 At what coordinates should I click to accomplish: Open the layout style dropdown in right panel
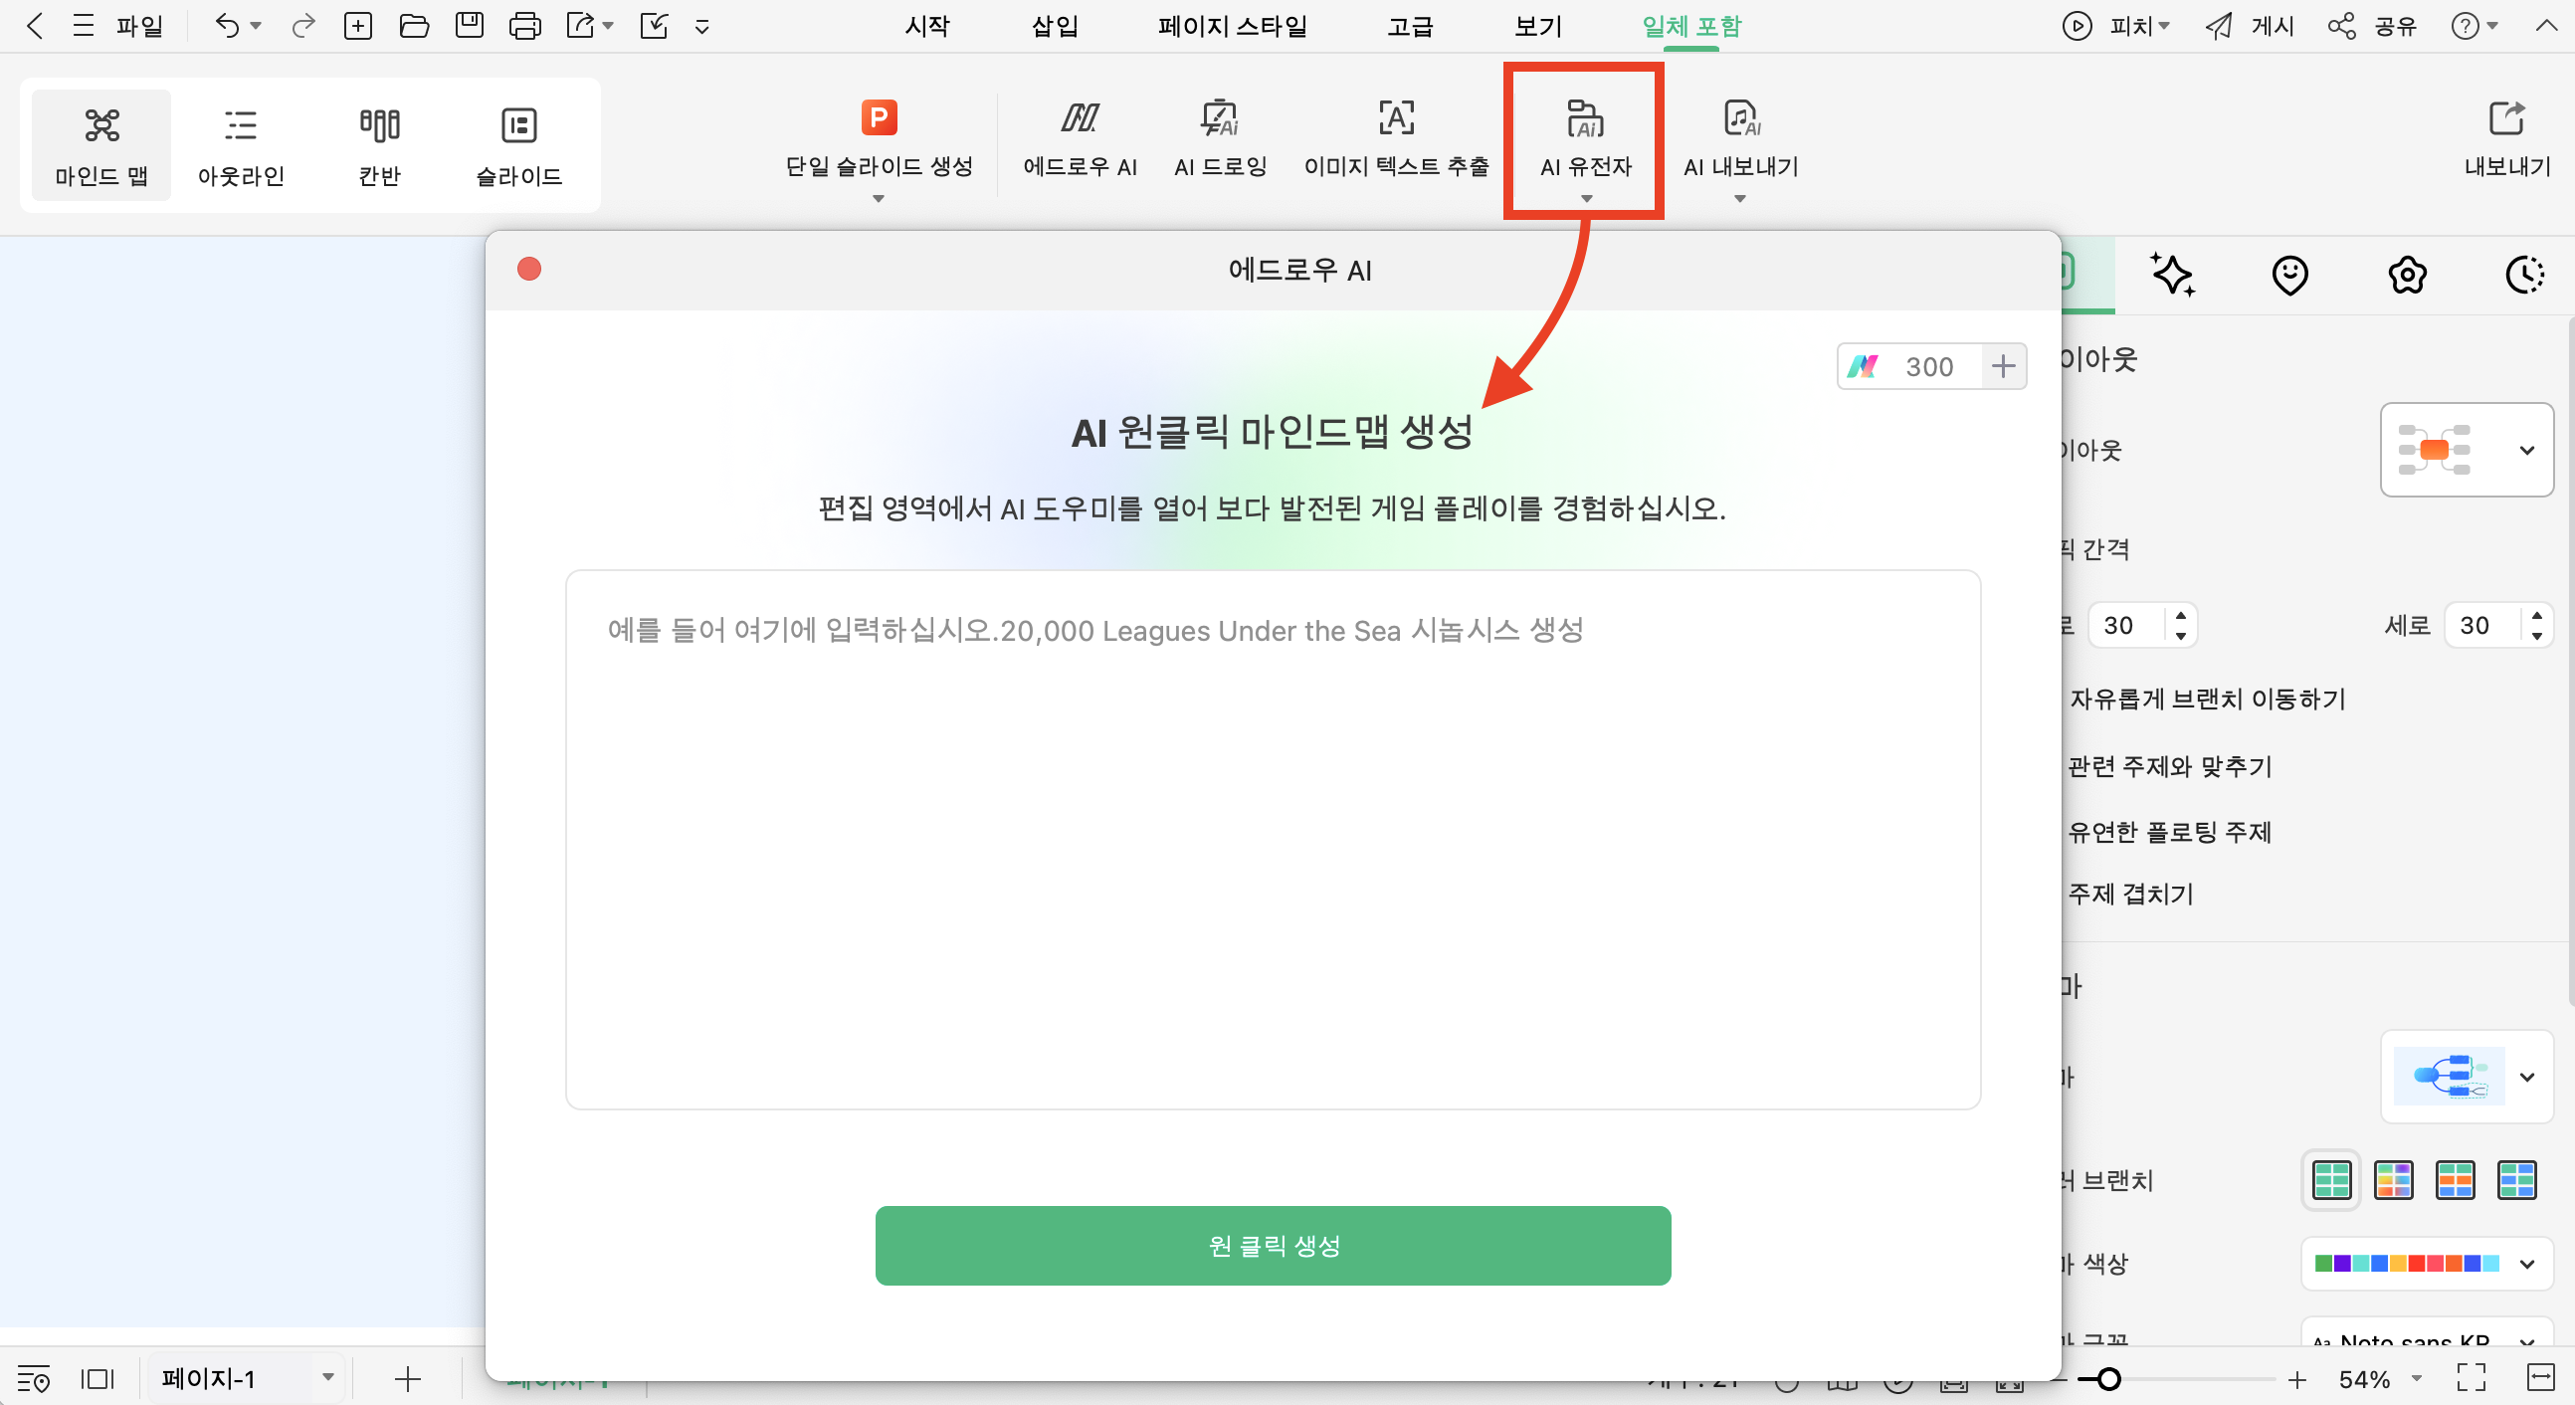coord(2466,450)
